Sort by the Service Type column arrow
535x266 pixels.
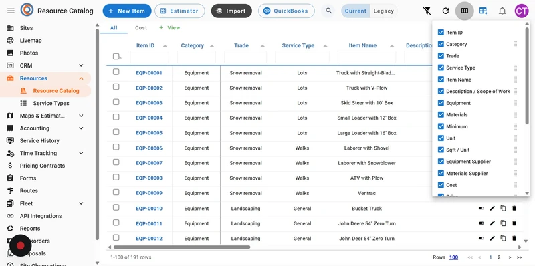click(325, 45)
